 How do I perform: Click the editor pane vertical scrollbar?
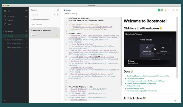[121, 51]
